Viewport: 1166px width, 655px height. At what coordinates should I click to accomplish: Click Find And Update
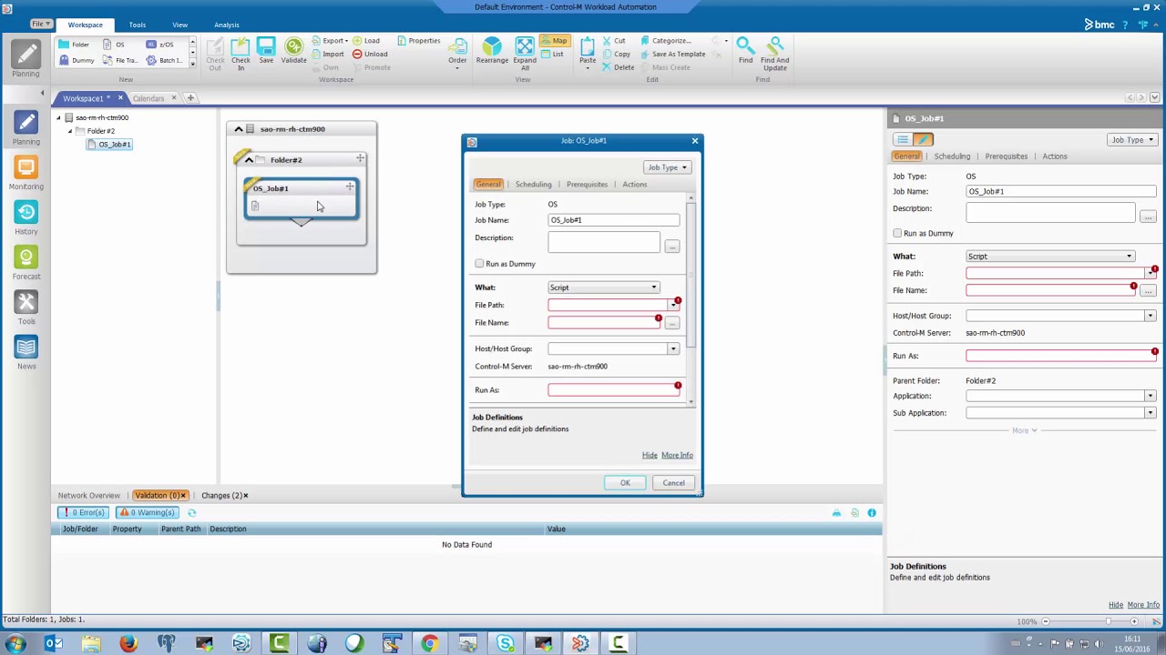click(x=775, y=54)
